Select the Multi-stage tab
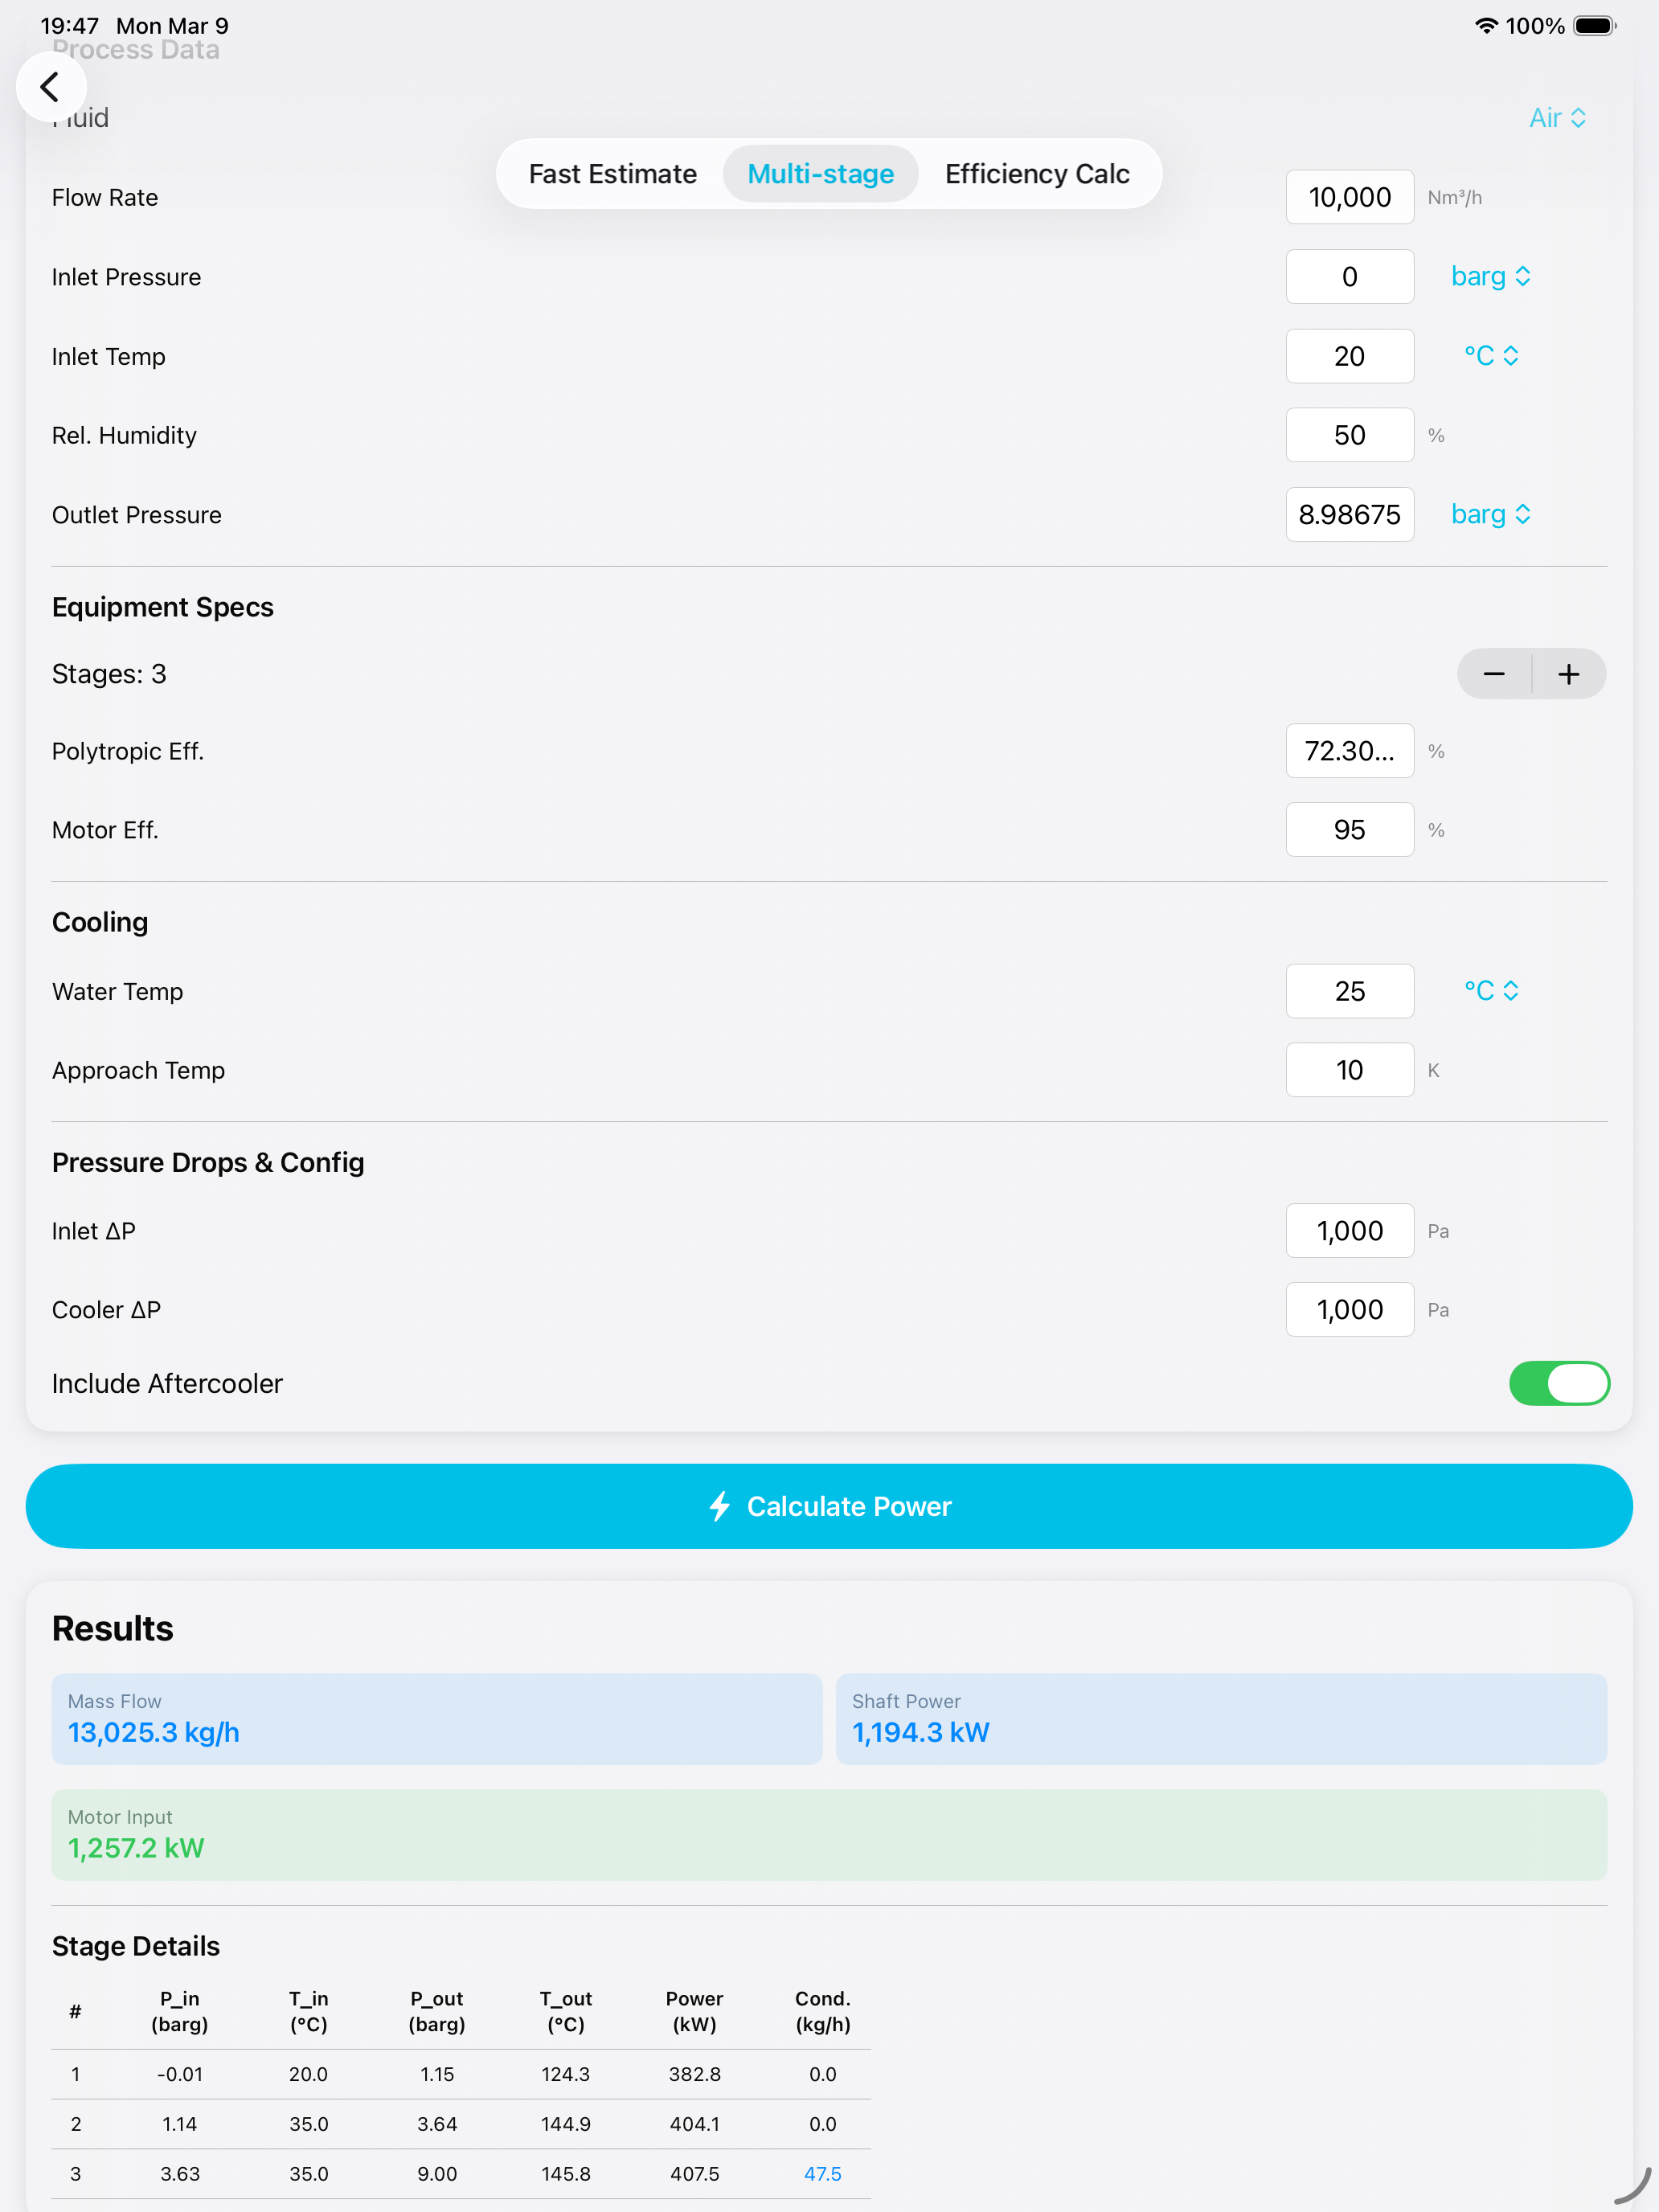1659x2212 pixels. tap(820, 174)
